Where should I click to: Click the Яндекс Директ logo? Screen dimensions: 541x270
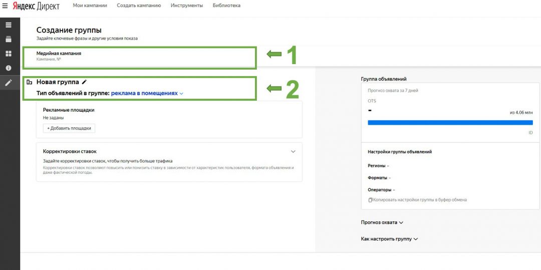click(x=36, y=6)
